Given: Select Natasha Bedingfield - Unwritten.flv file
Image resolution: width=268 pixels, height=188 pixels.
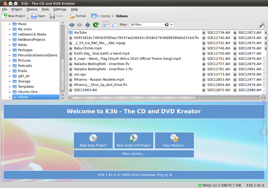Looking at the screenshot, I should pos(102,64).
